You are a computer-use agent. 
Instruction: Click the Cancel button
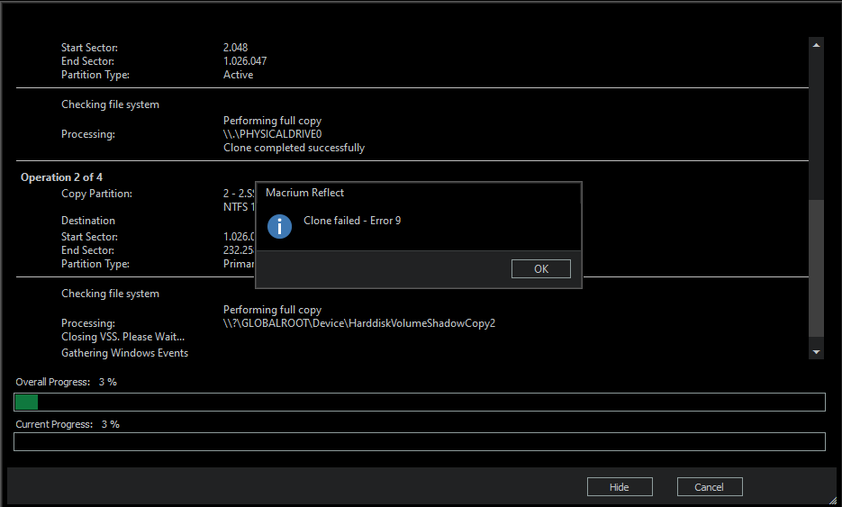point(710,487)
